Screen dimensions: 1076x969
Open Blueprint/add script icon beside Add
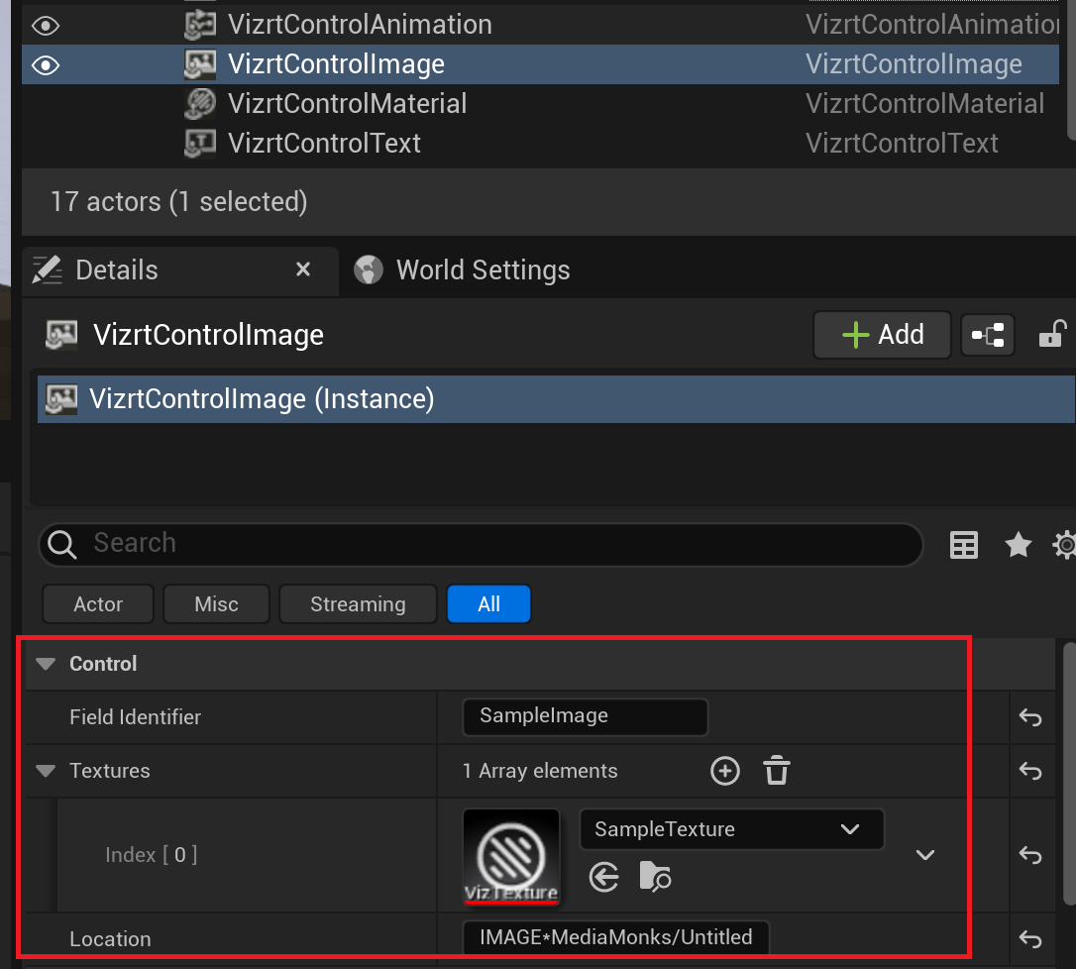(x=988, y=336)
